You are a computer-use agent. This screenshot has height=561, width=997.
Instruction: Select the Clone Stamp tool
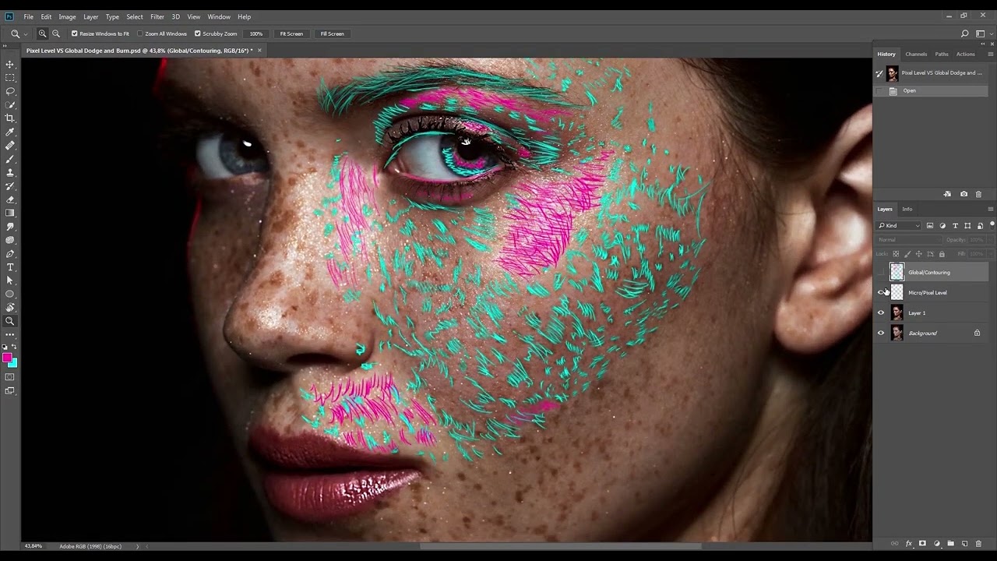coord(10,172)
